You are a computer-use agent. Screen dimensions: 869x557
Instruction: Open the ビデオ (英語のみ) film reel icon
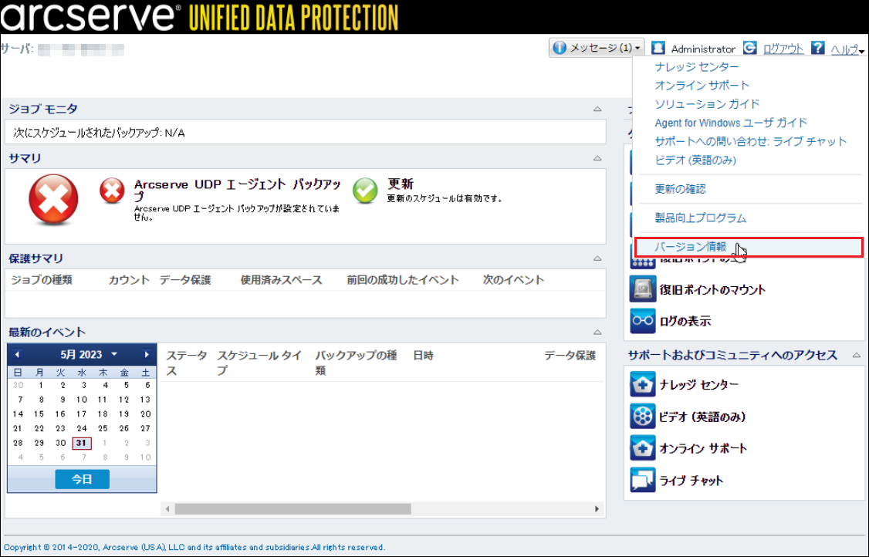coord(643,417)
